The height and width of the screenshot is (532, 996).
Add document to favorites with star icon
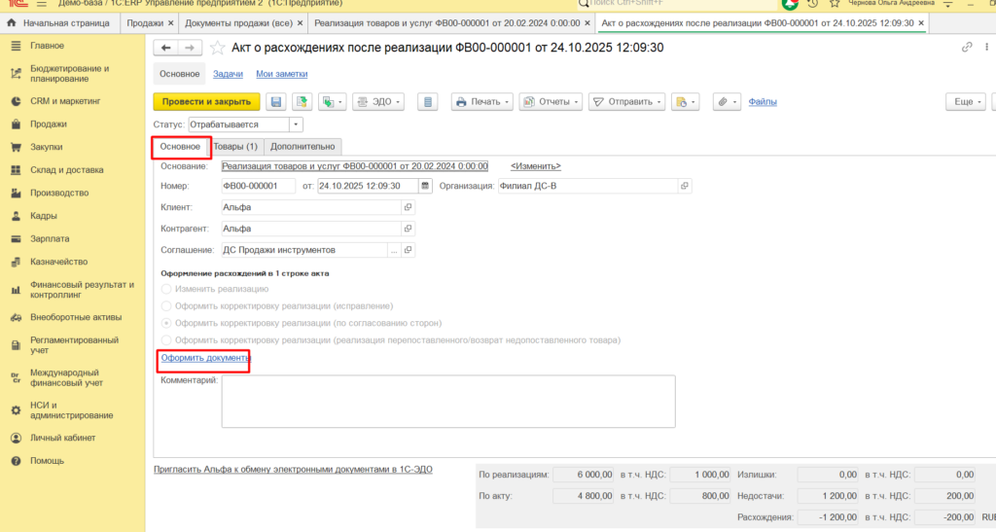tap(217, 48)
